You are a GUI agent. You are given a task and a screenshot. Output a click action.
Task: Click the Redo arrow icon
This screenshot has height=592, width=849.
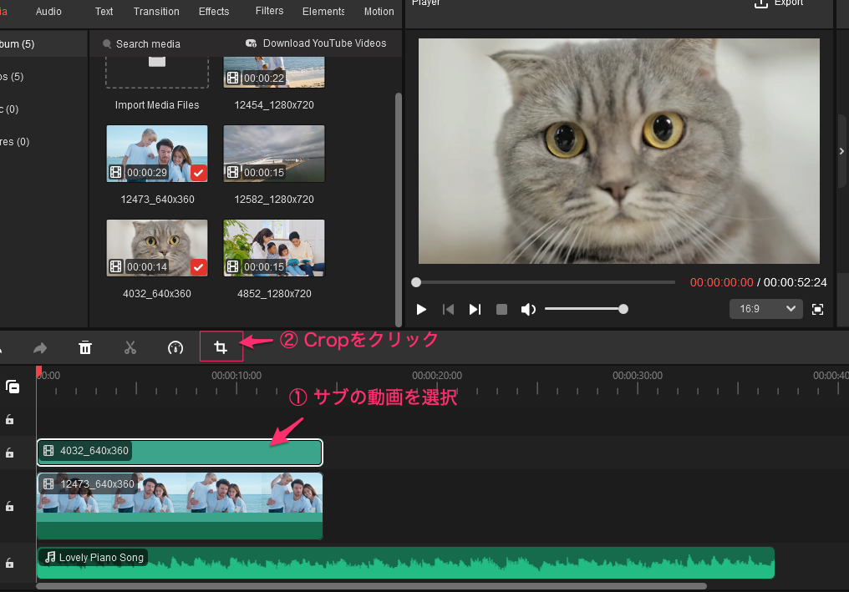40,347
